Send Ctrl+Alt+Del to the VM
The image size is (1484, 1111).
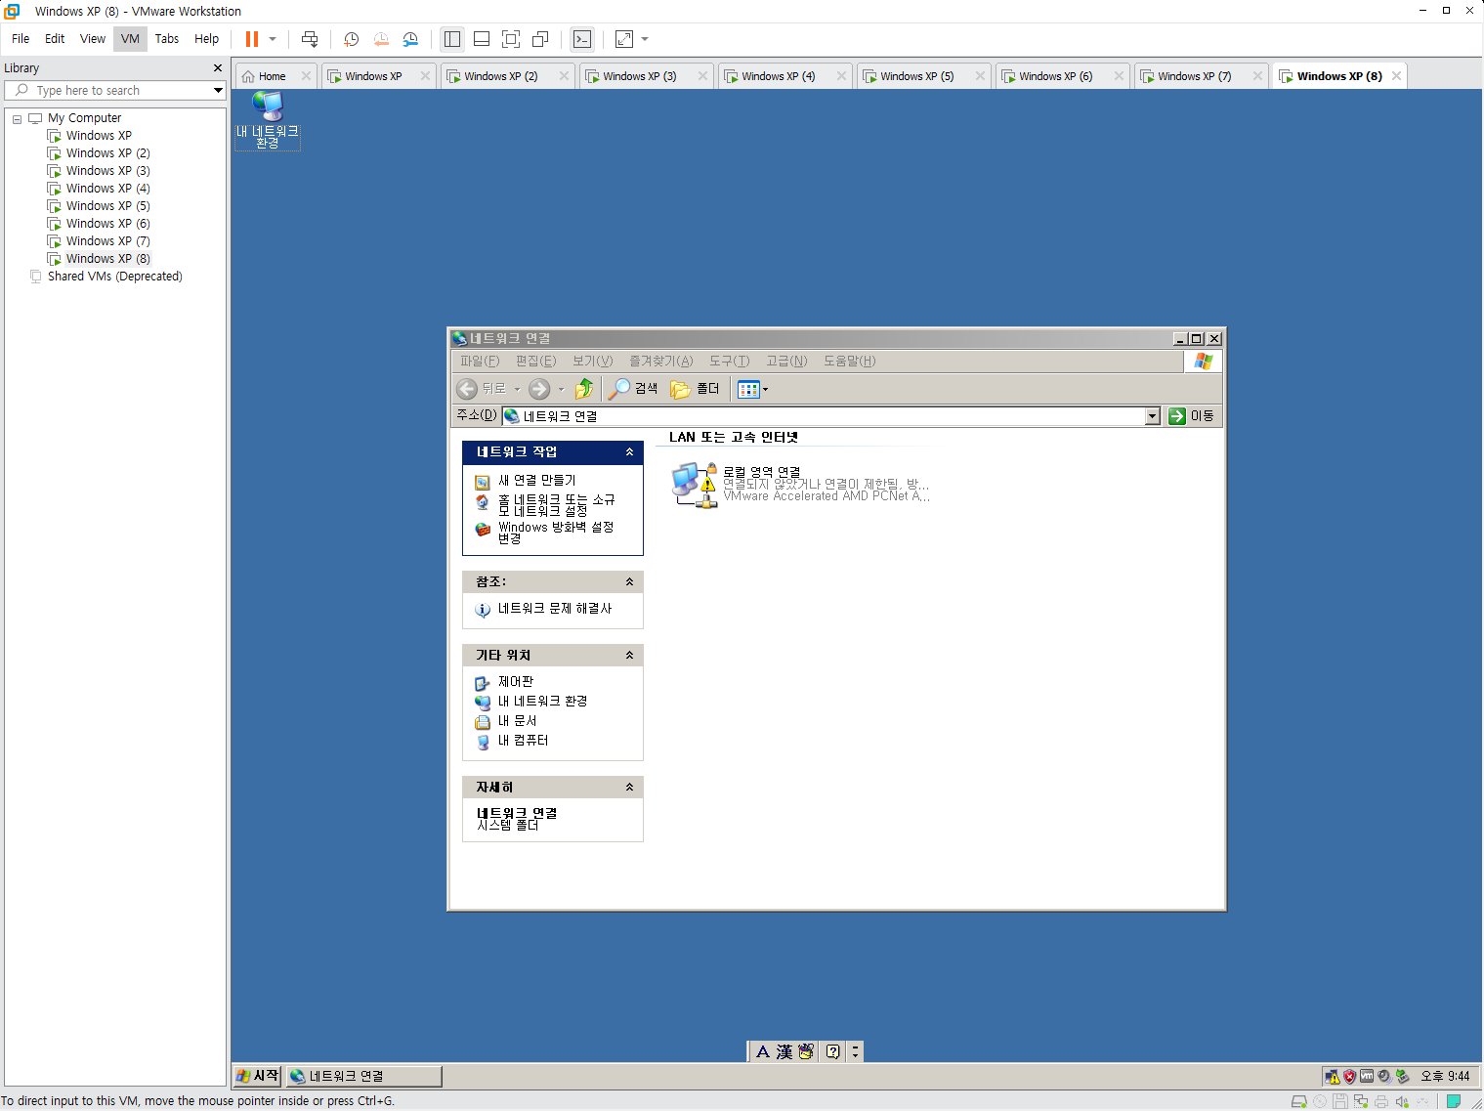pyautogui.click(x=310, y=39)
